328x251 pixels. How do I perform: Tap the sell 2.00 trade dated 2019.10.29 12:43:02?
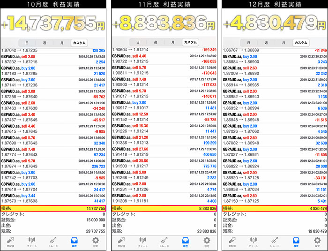tap(53, 59)
